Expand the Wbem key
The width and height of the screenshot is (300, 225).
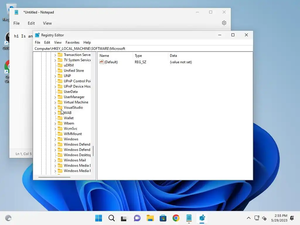click(x=55, y=124)
